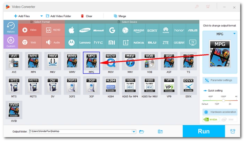This screenshot has height=141, width=244.
Task: Choose the VP9 encoder icon
Action: click(169, 86)
